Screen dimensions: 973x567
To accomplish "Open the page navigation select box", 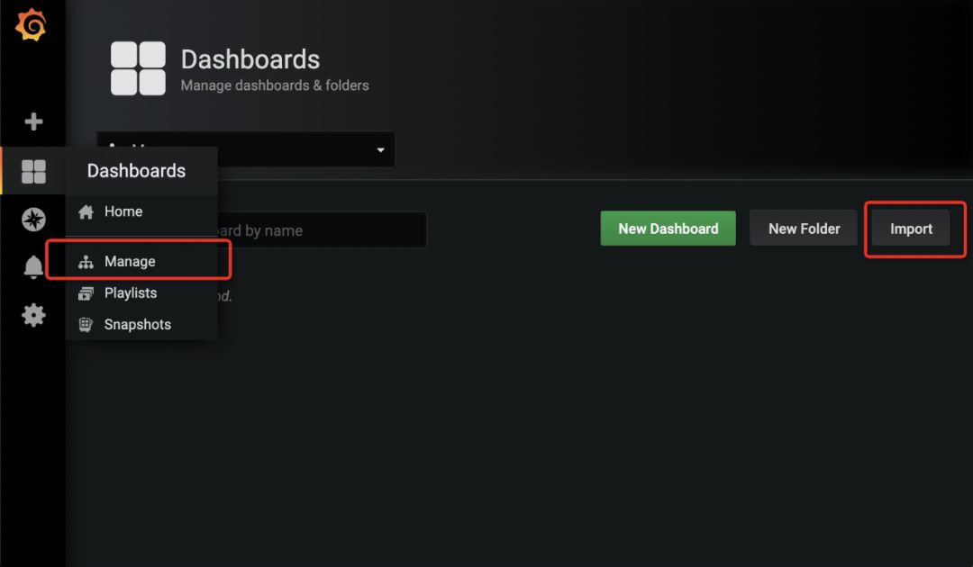I will pos(246,149).
